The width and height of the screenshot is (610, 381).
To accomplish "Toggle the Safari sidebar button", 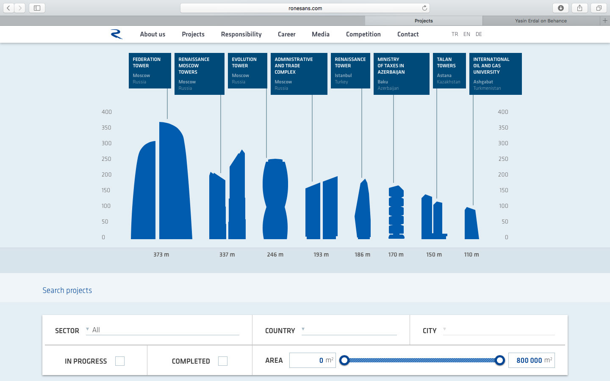I will pos(37,8).
